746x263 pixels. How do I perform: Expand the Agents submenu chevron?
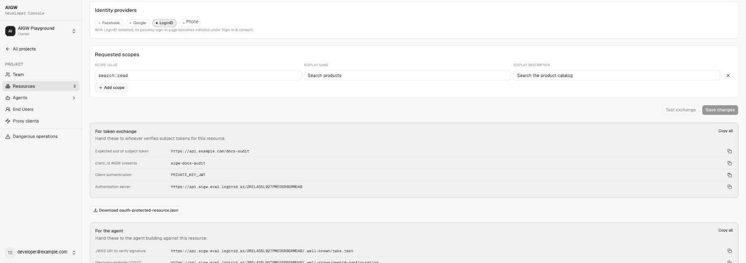click(74, 98)
